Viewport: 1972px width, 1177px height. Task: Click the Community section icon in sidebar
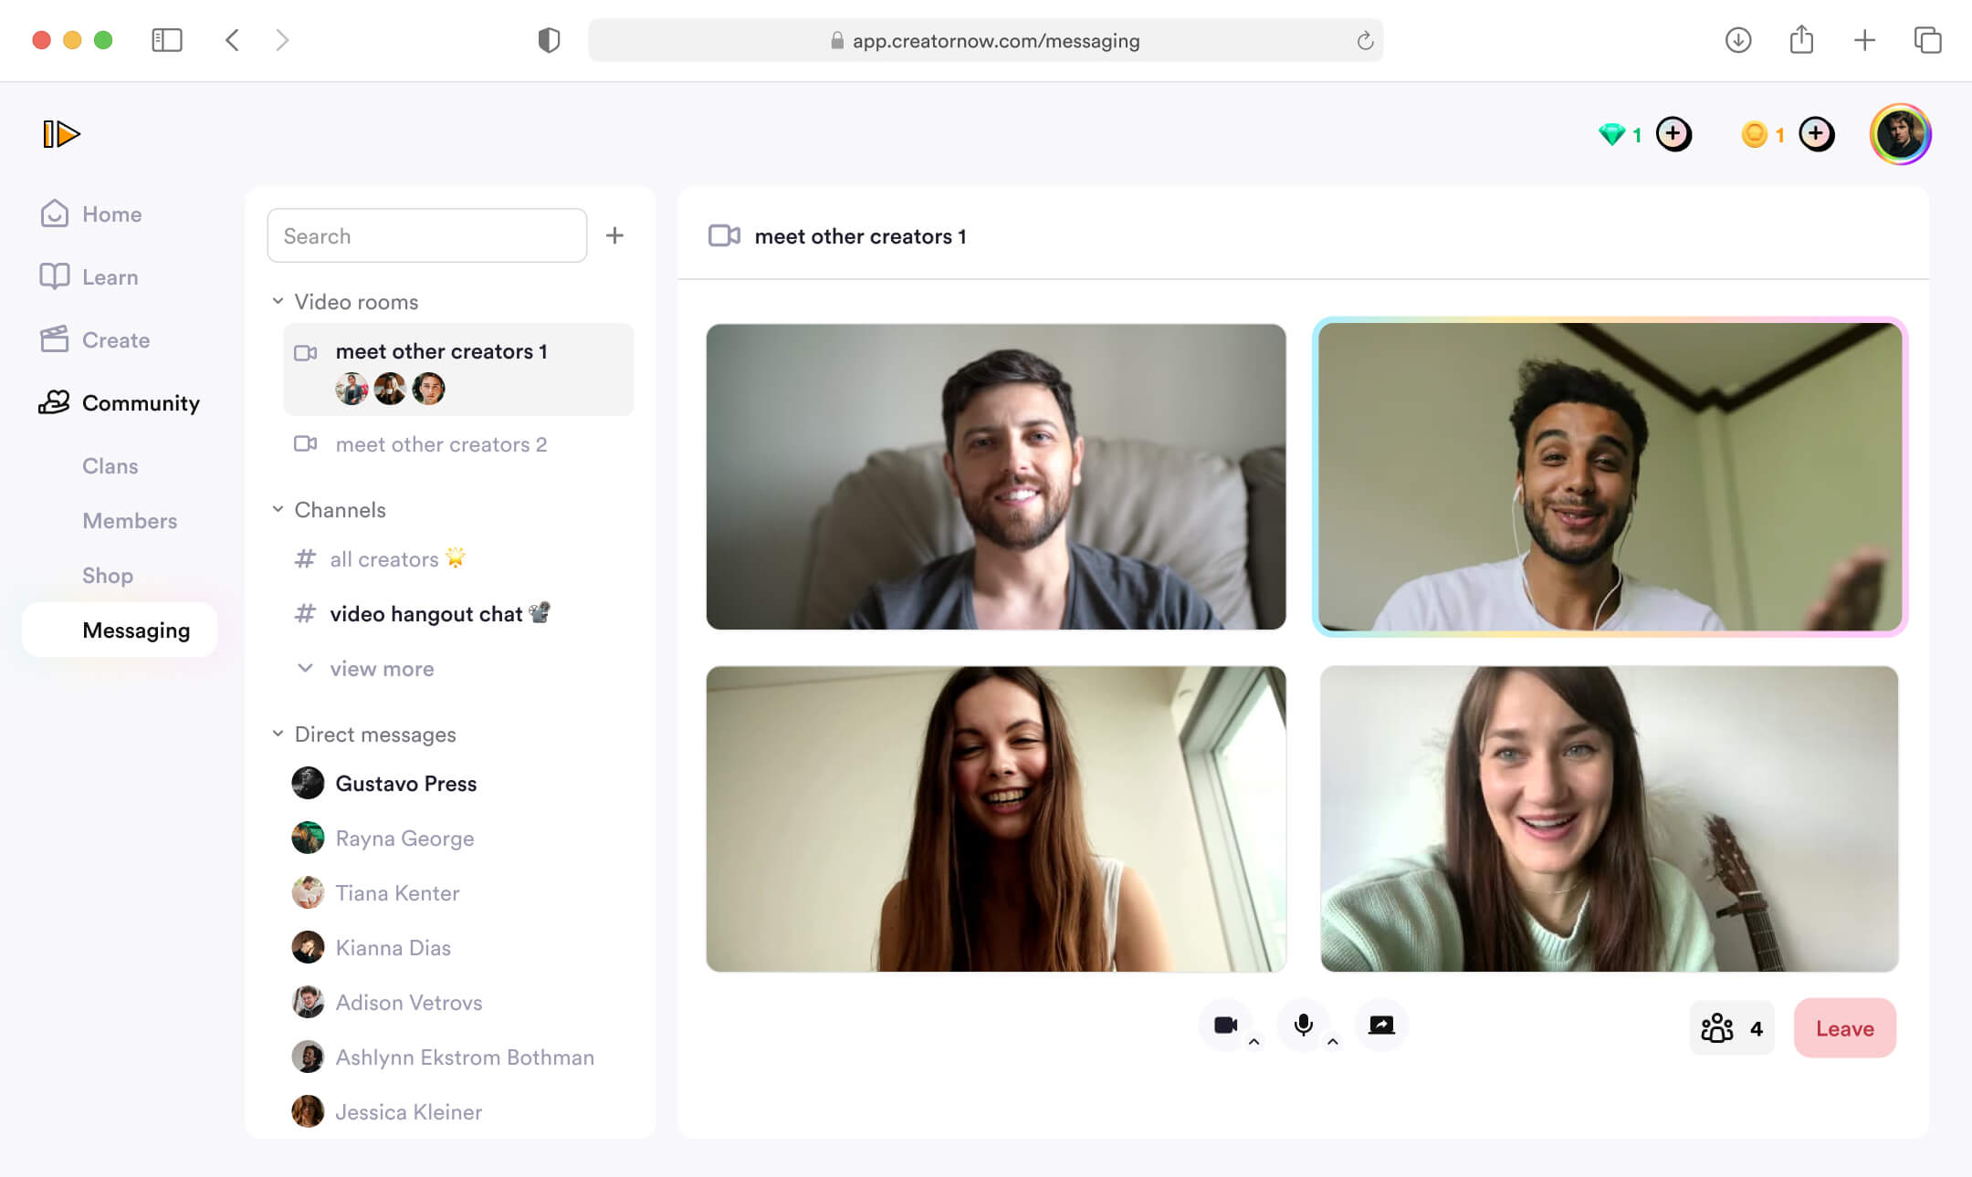[53, 402]
